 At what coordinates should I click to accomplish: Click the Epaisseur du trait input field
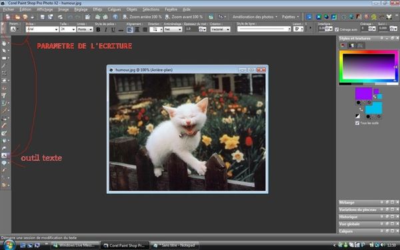(x=191, y=29)
